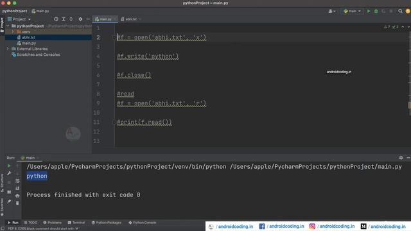Close the main.py editor tab
411x231 pixels.
tap(115, 19)
